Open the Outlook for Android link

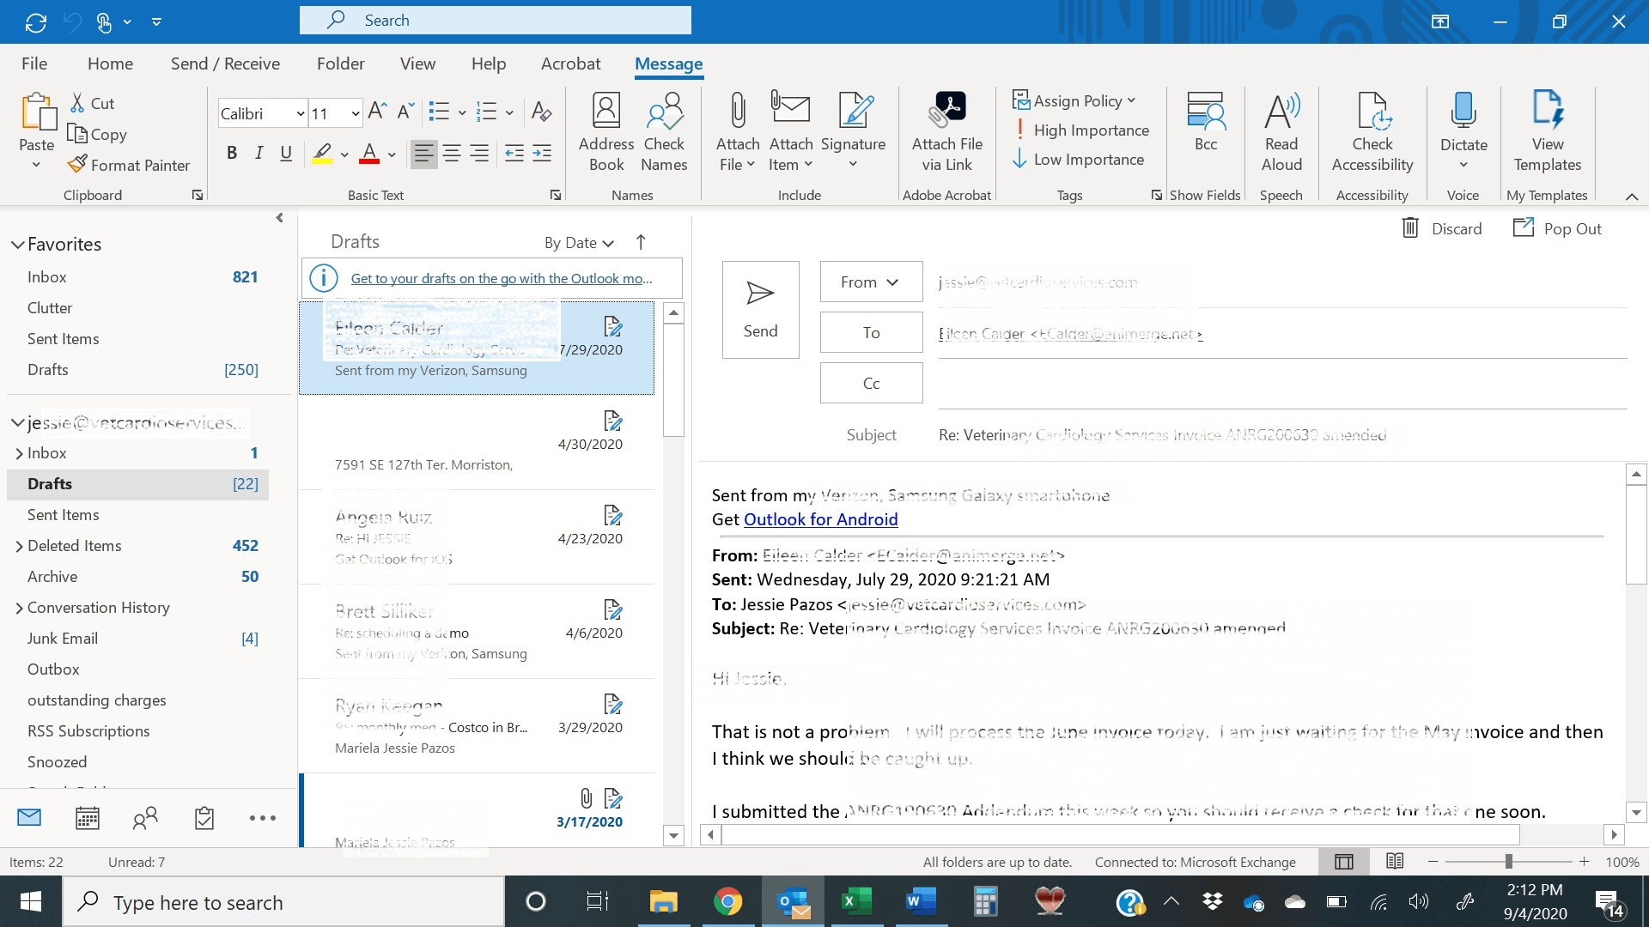[x=820, y=519]
